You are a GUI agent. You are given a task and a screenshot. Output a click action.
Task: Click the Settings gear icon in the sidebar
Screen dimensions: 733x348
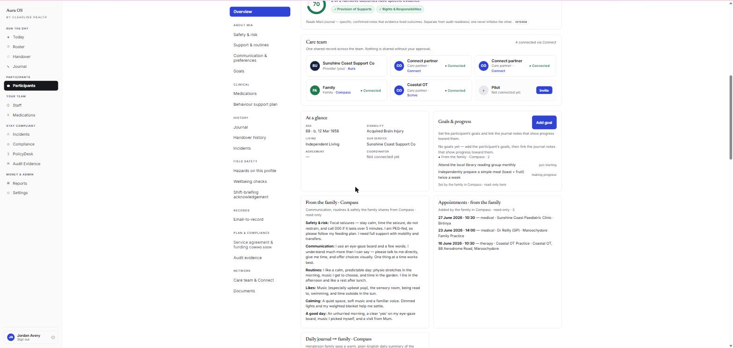pos(8,193)
